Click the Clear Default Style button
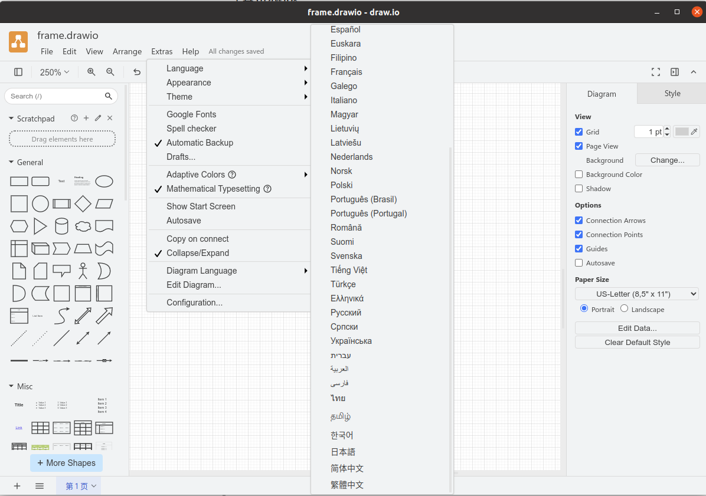Screen dimensions: 706x496 (637, 342)
